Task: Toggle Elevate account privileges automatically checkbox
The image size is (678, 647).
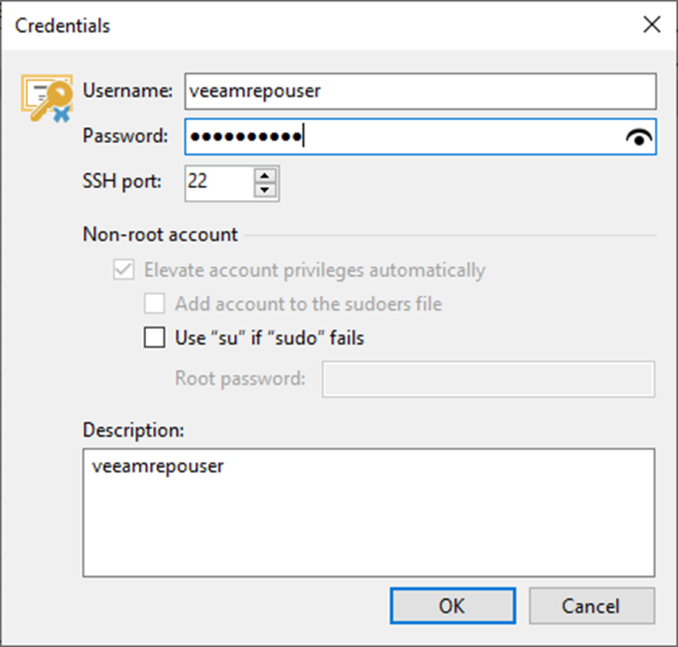Action: tap(122, 270)
